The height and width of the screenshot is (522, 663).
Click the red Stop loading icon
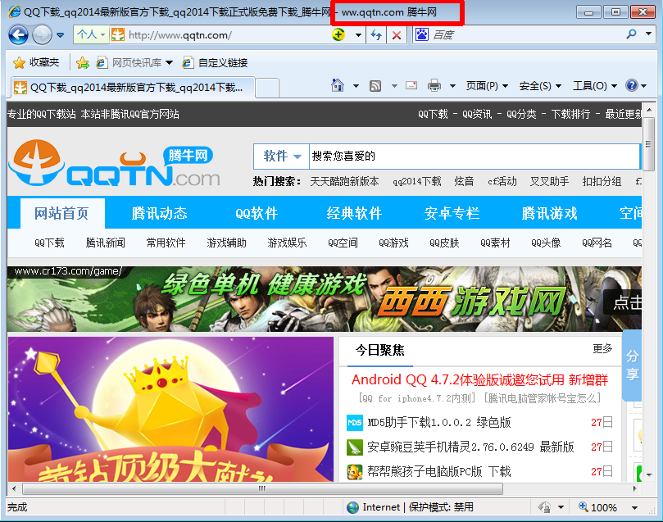pos(397,35)
